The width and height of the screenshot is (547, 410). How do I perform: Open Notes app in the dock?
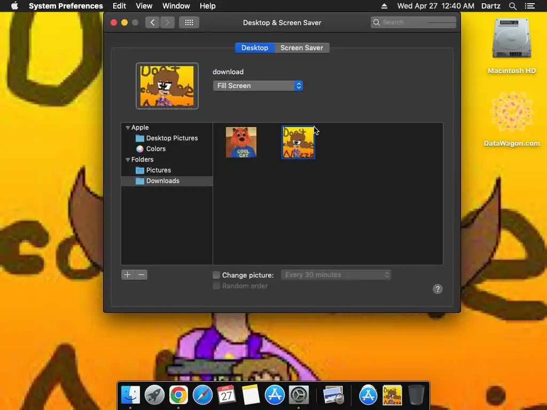pos(251,395)
